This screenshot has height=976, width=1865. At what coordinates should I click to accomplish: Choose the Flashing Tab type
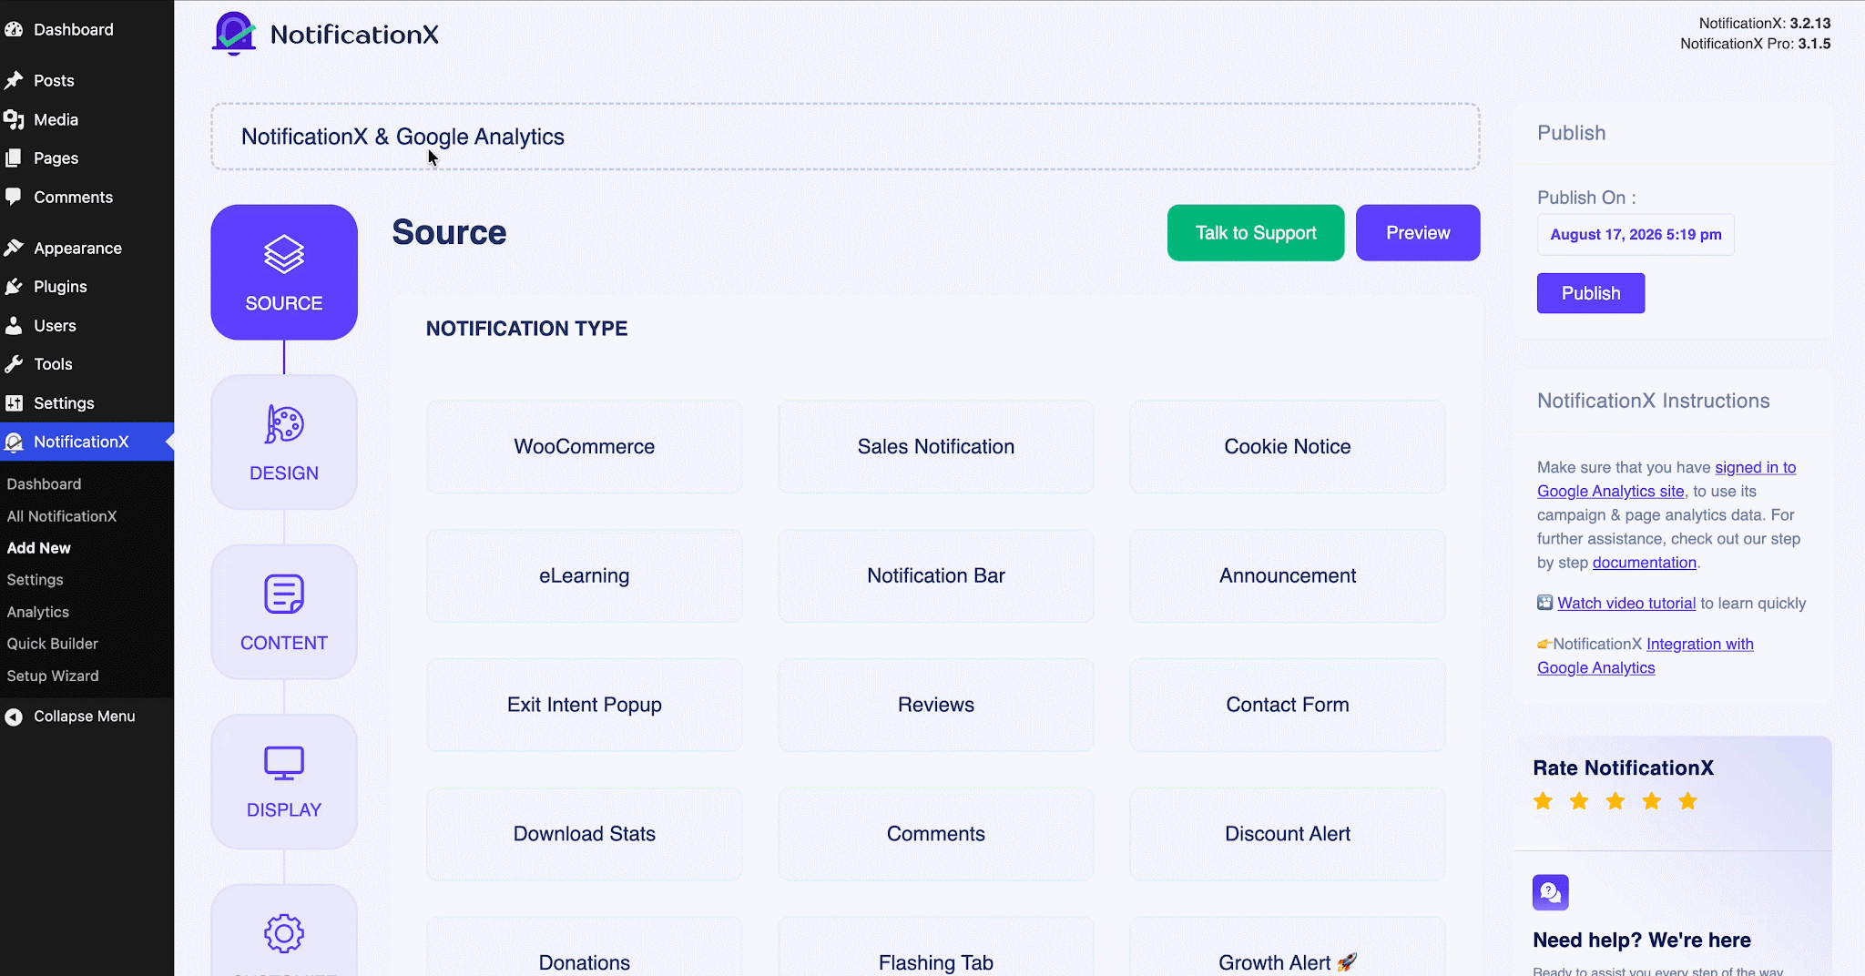pyautogui.click(x=936, y=947)
